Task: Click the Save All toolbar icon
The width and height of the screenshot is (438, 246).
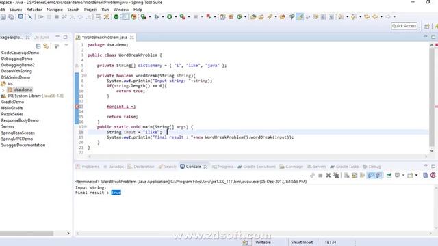Action: click(x=11, y=17)
